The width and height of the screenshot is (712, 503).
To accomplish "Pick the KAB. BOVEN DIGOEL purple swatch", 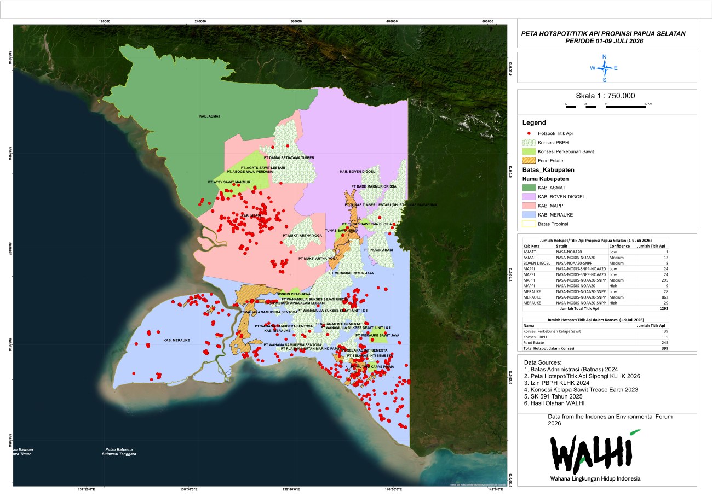I will pos(530,197).
